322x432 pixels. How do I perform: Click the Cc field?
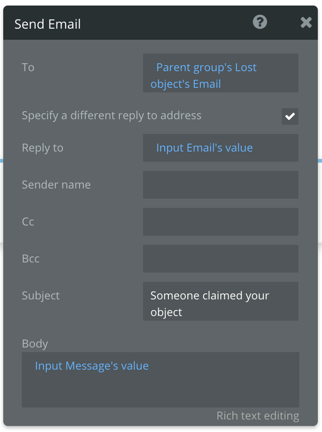click(x=221, y=221)
